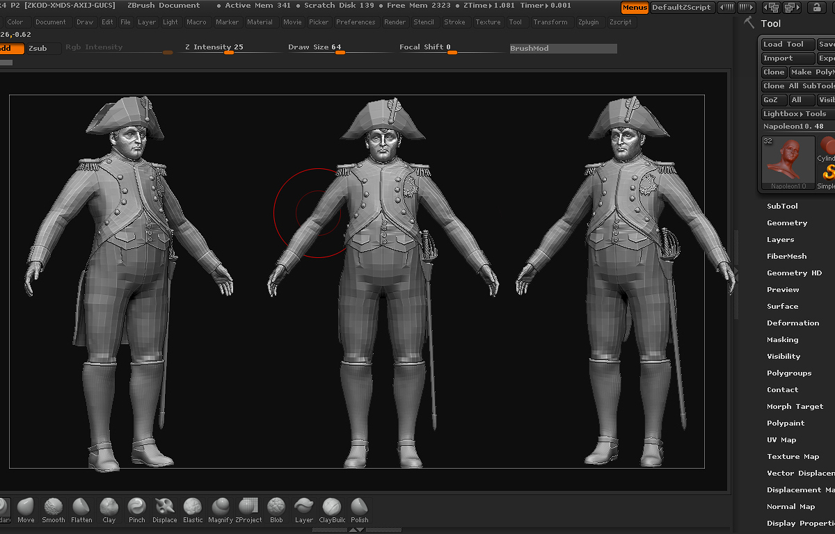
Task: Open the Render menu
Action: pos(395,22)
